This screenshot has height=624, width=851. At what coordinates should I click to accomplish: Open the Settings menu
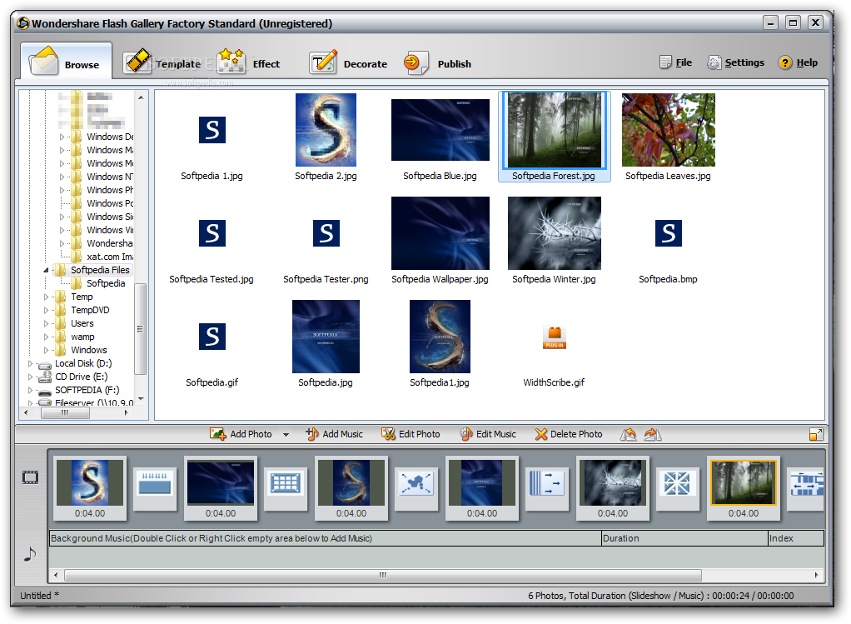coord(735,62)
